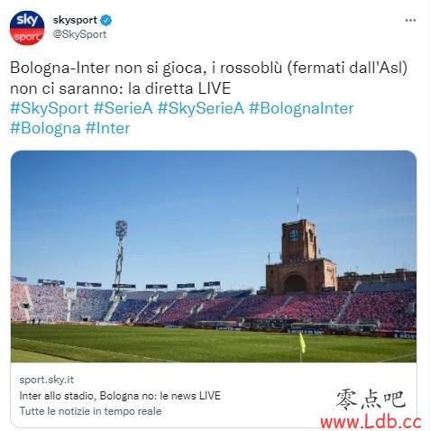Image resolution: width=430 pixels, height=431 pixels.
Task: Click the #Bologna hashtag
Action: click(45, 128)
